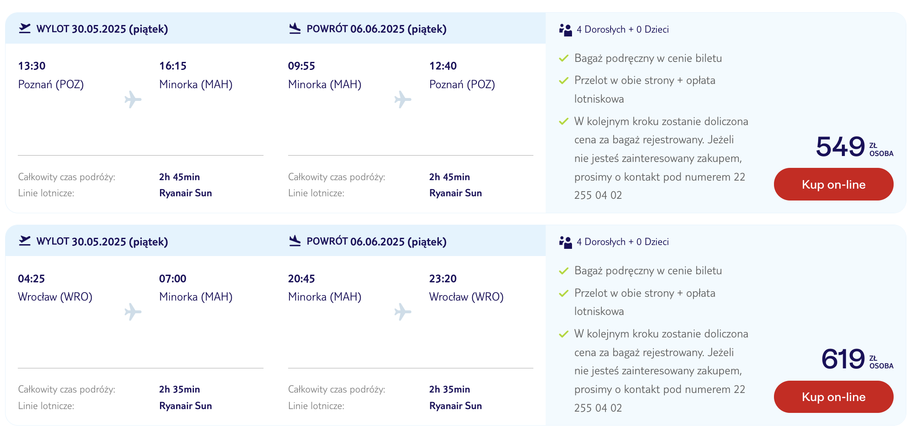Click passengers icon in the 619 zł offer
914x429 pixels.
pos(566,242)
